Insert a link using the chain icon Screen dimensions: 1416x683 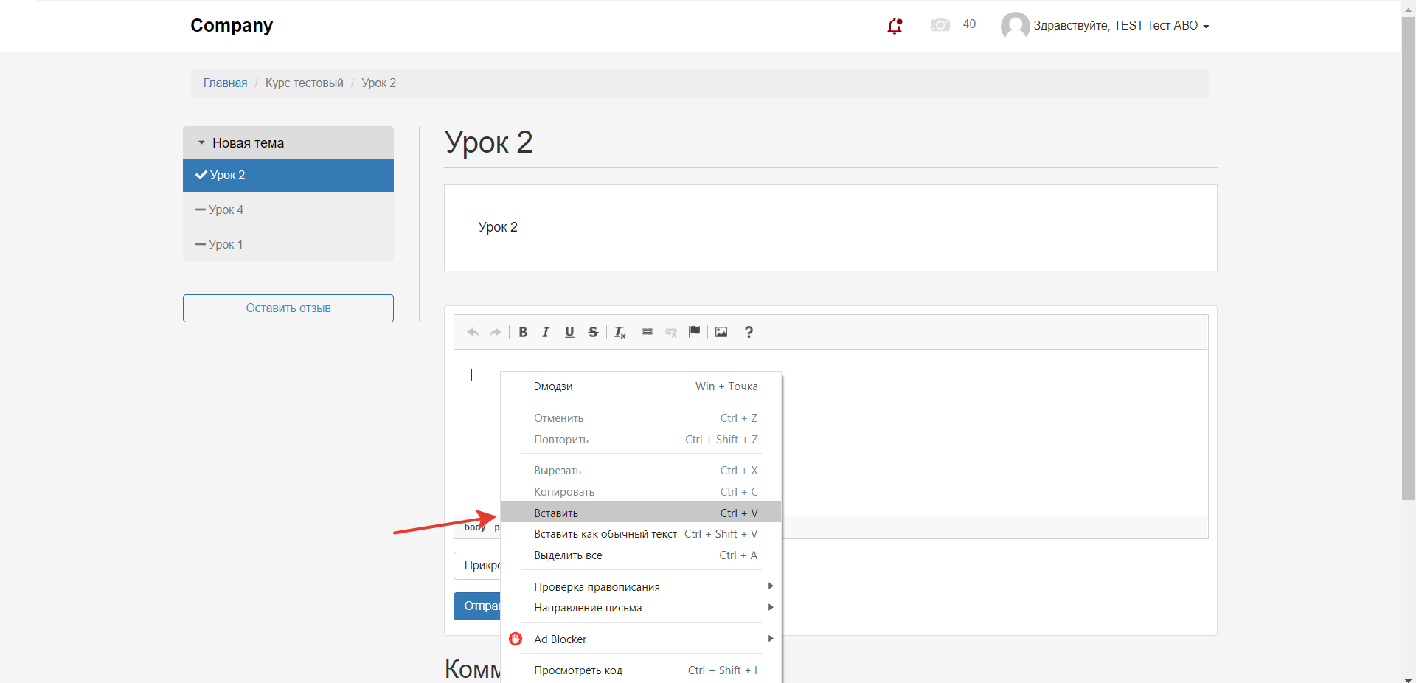click(x=648, y=332)
